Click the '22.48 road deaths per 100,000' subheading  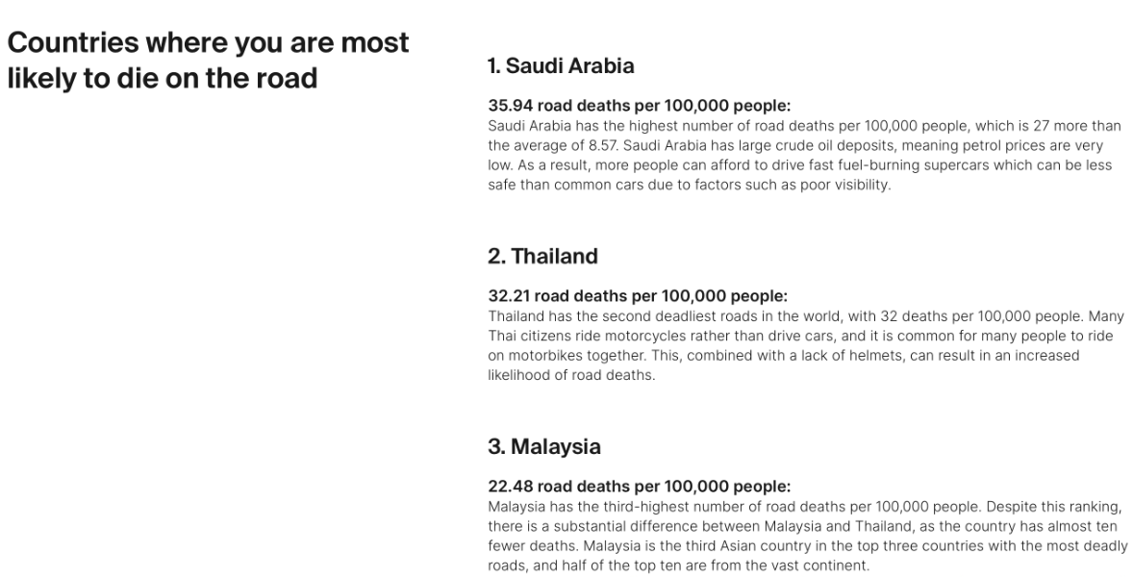click(x=640, y=487)
